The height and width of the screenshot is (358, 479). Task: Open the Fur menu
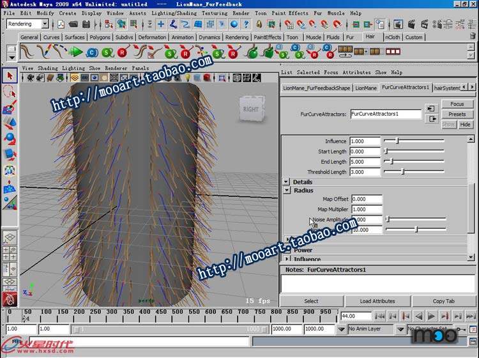pos(317,13)
